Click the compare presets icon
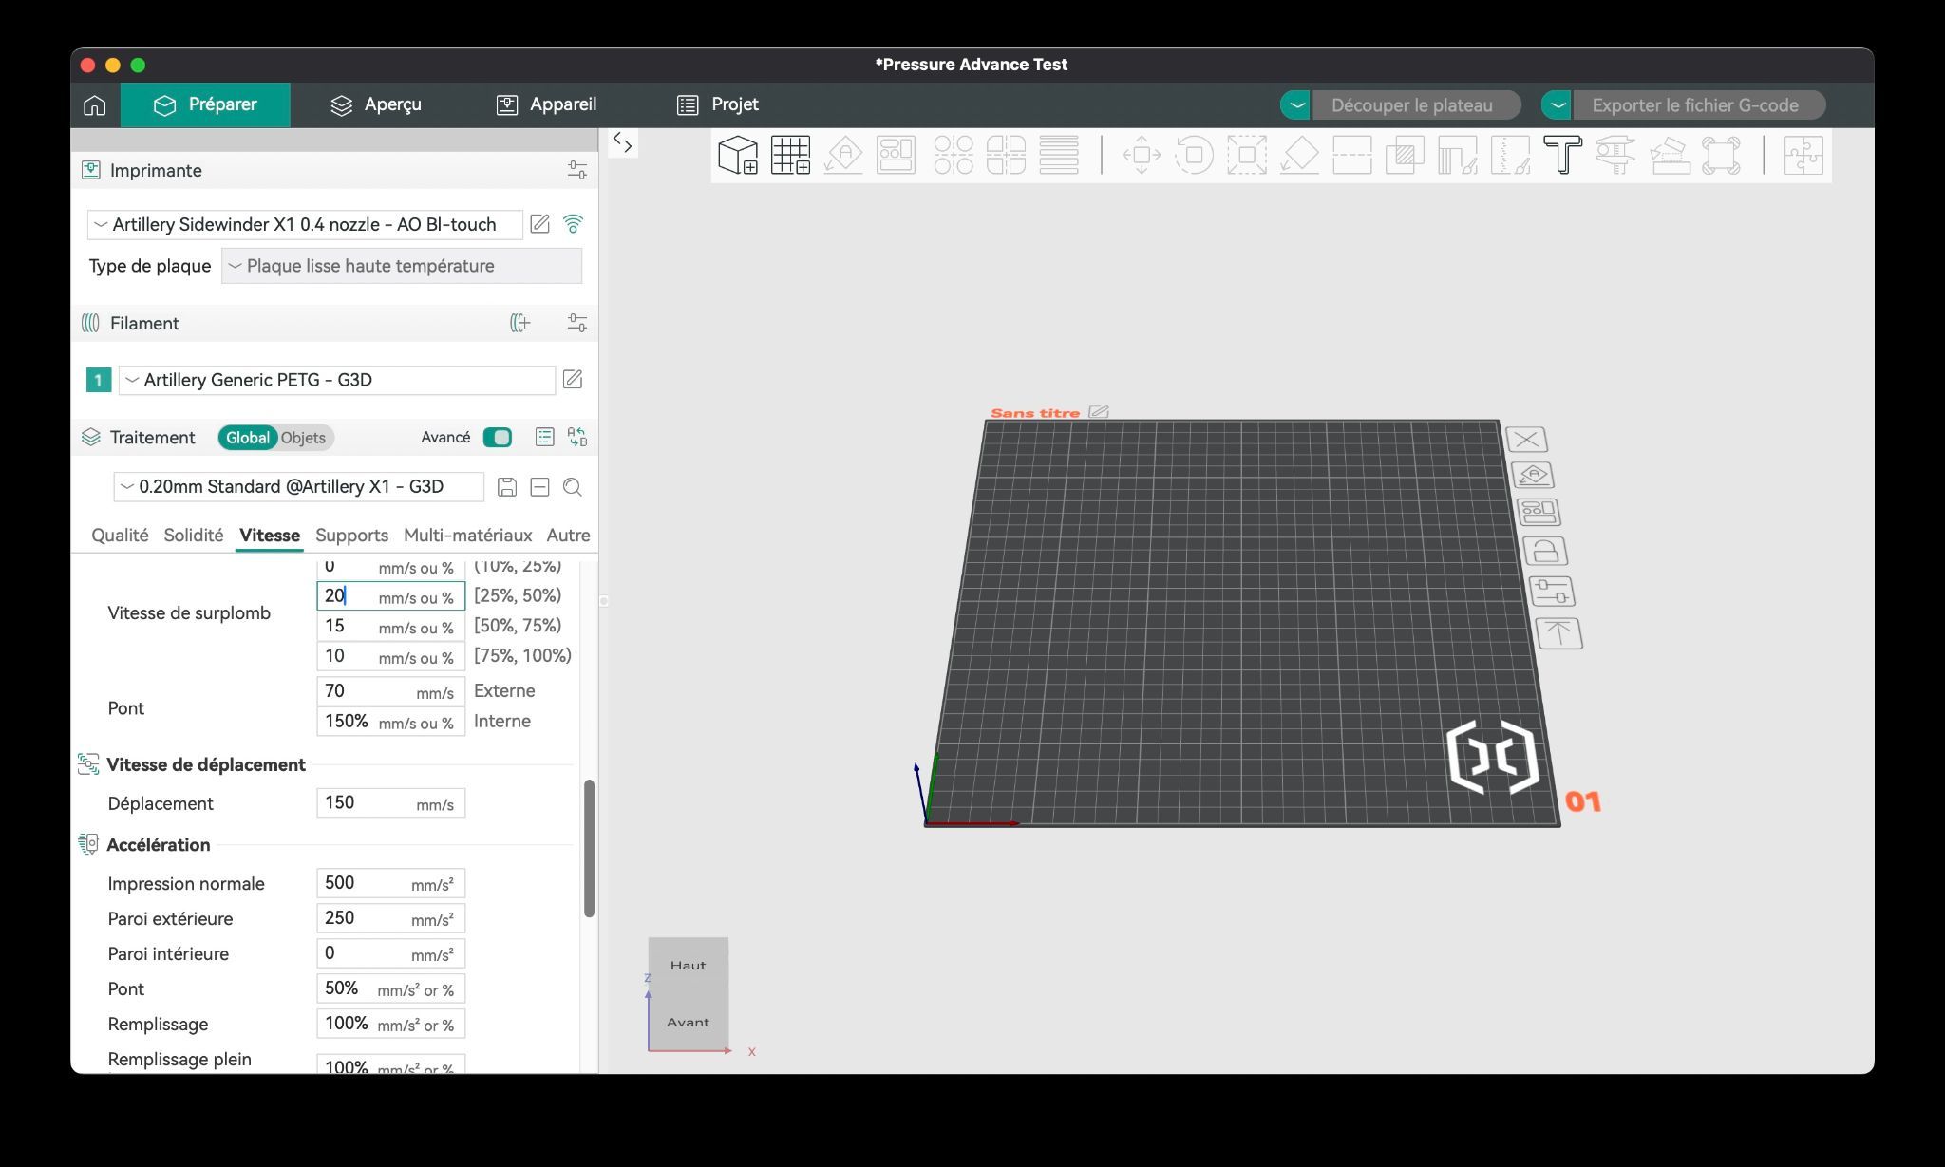The width and height of the screenshot is (1945, 1167). point(576,437)
